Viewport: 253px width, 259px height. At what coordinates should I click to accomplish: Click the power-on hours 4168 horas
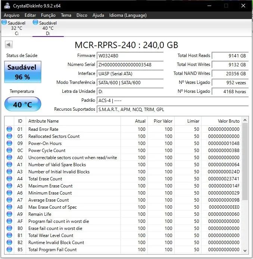(230, 91)
